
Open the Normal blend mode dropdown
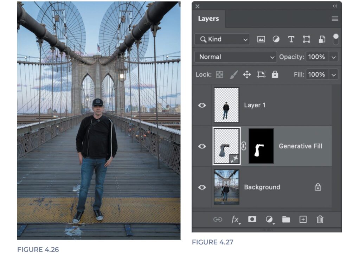[236, 57]
